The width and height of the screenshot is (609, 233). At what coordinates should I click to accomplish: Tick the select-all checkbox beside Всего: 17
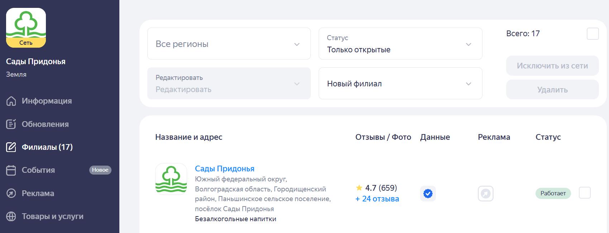[x=593, y=34]
